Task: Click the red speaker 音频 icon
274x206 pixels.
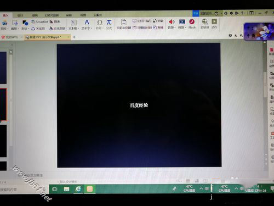Action: (x=172, y=22)
